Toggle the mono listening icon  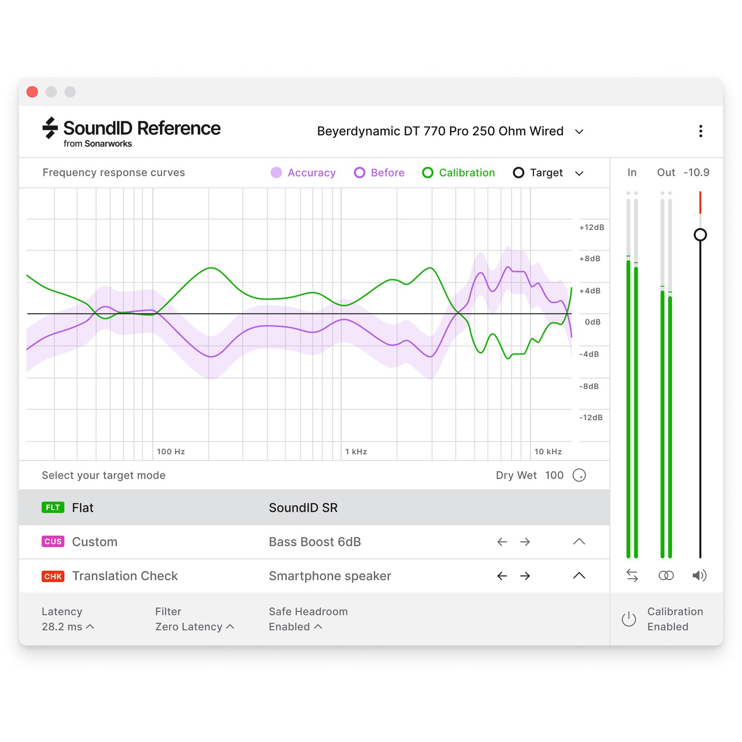coord(666,576)
